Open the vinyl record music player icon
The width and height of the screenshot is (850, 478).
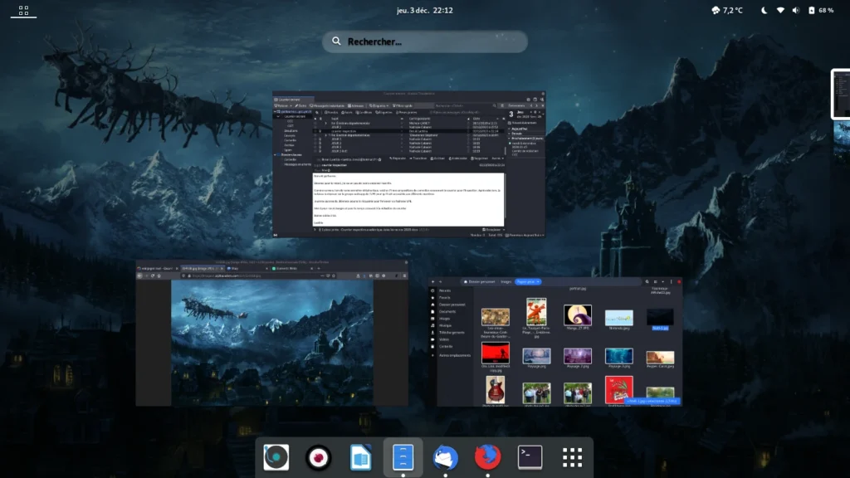[x=276, y=457]
